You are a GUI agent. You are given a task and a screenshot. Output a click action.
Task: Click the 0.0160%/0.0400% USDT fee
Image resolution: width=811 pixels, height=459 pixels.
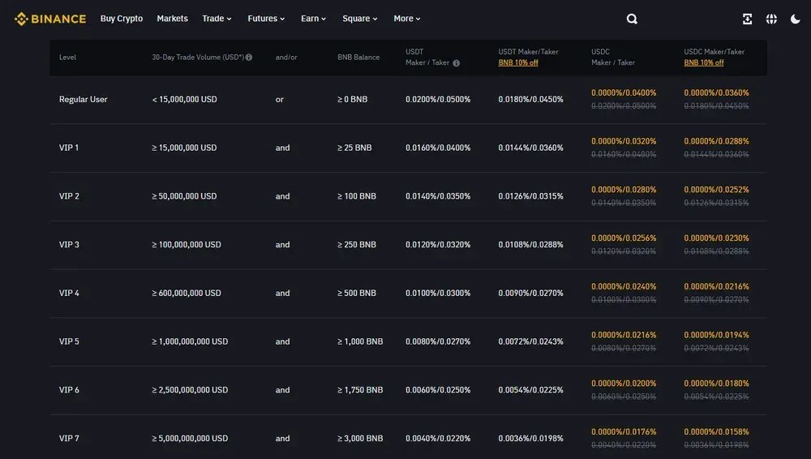tap(438, 148)
